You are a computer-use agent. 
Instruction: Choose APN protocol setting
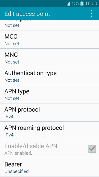(50, 113)
